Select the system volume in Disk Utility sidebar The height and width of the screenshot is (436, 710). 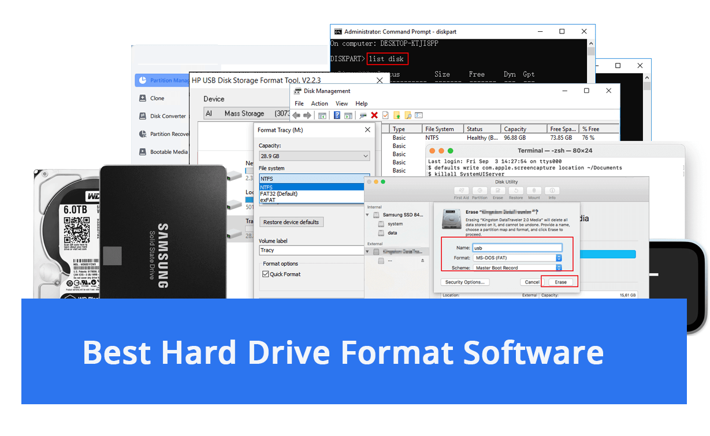[x=391, y=224]
